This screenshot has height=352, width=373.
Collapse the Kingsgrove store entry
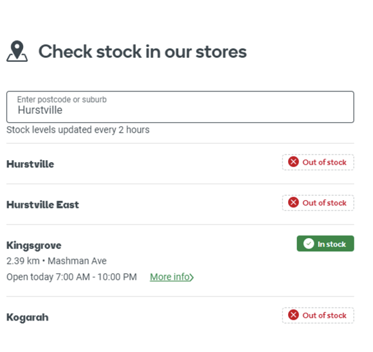180,261
